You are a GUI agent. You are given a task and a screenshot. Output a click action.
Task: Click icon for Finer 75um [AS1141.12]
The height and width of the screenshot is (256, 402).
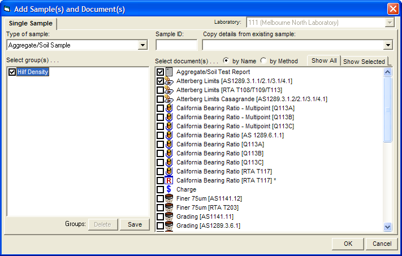point(169,198)
